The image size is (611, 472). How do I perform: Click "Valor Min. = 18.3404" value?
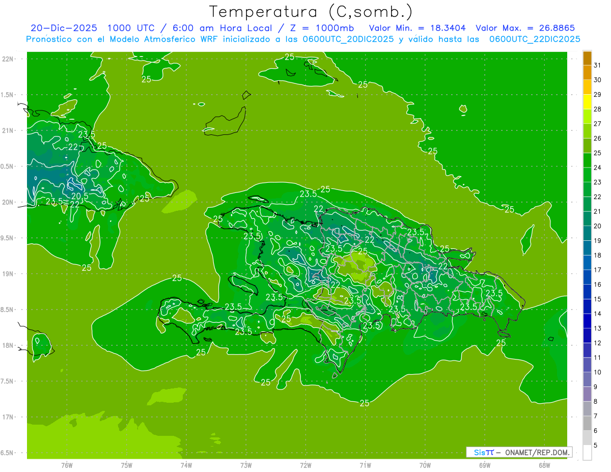point(419,28)
